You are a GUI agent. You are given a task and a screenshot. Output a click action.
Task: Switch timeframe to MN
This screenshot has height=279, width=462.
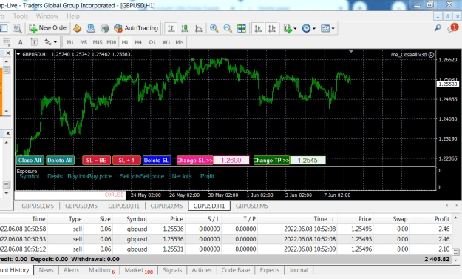pos(180,42)
